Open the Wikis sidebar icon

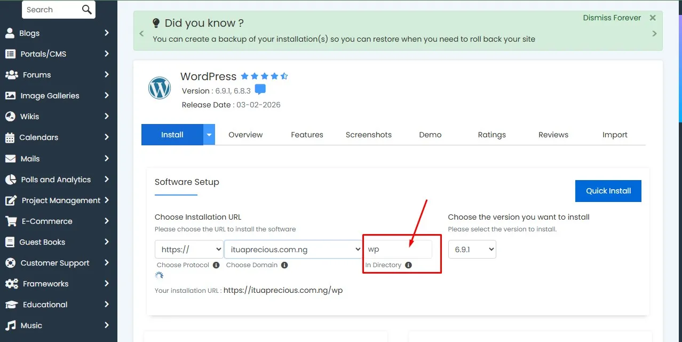[x=11, y=116]
